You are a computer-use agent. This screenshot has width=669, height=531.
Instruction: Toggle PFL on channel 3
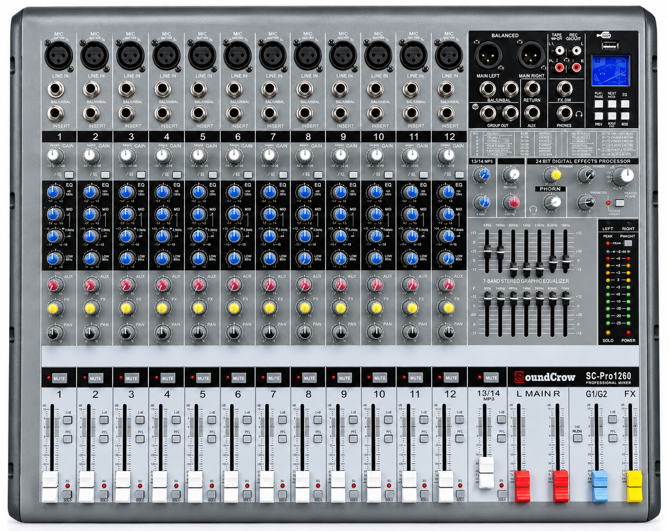pos(140,439)
